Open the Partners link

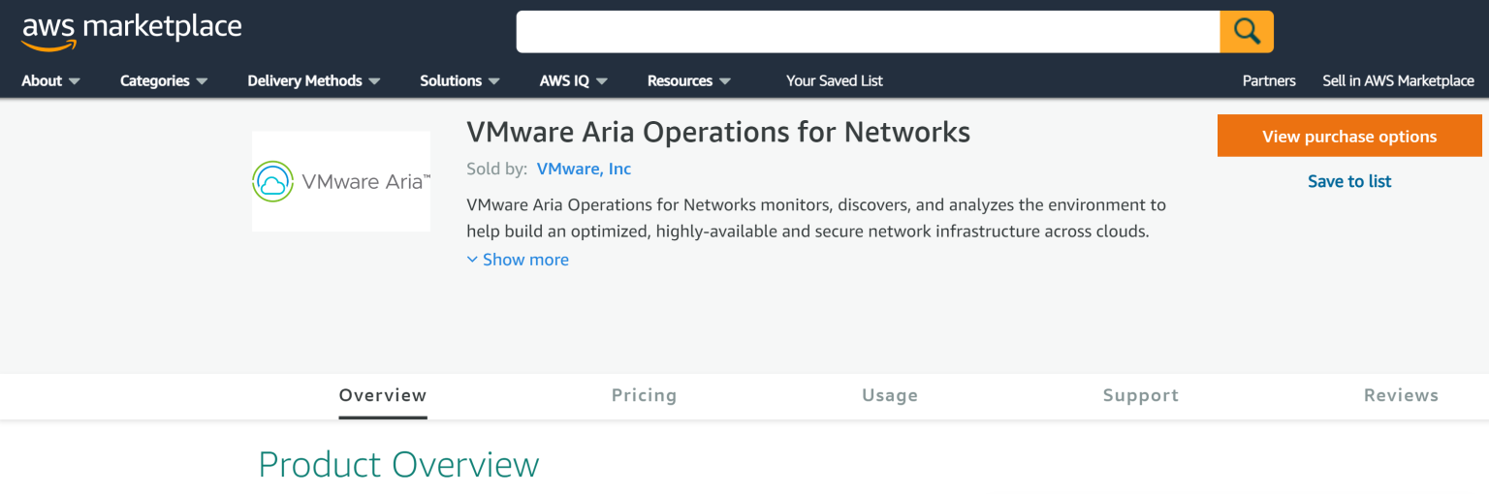click(x=1269, y=80)
